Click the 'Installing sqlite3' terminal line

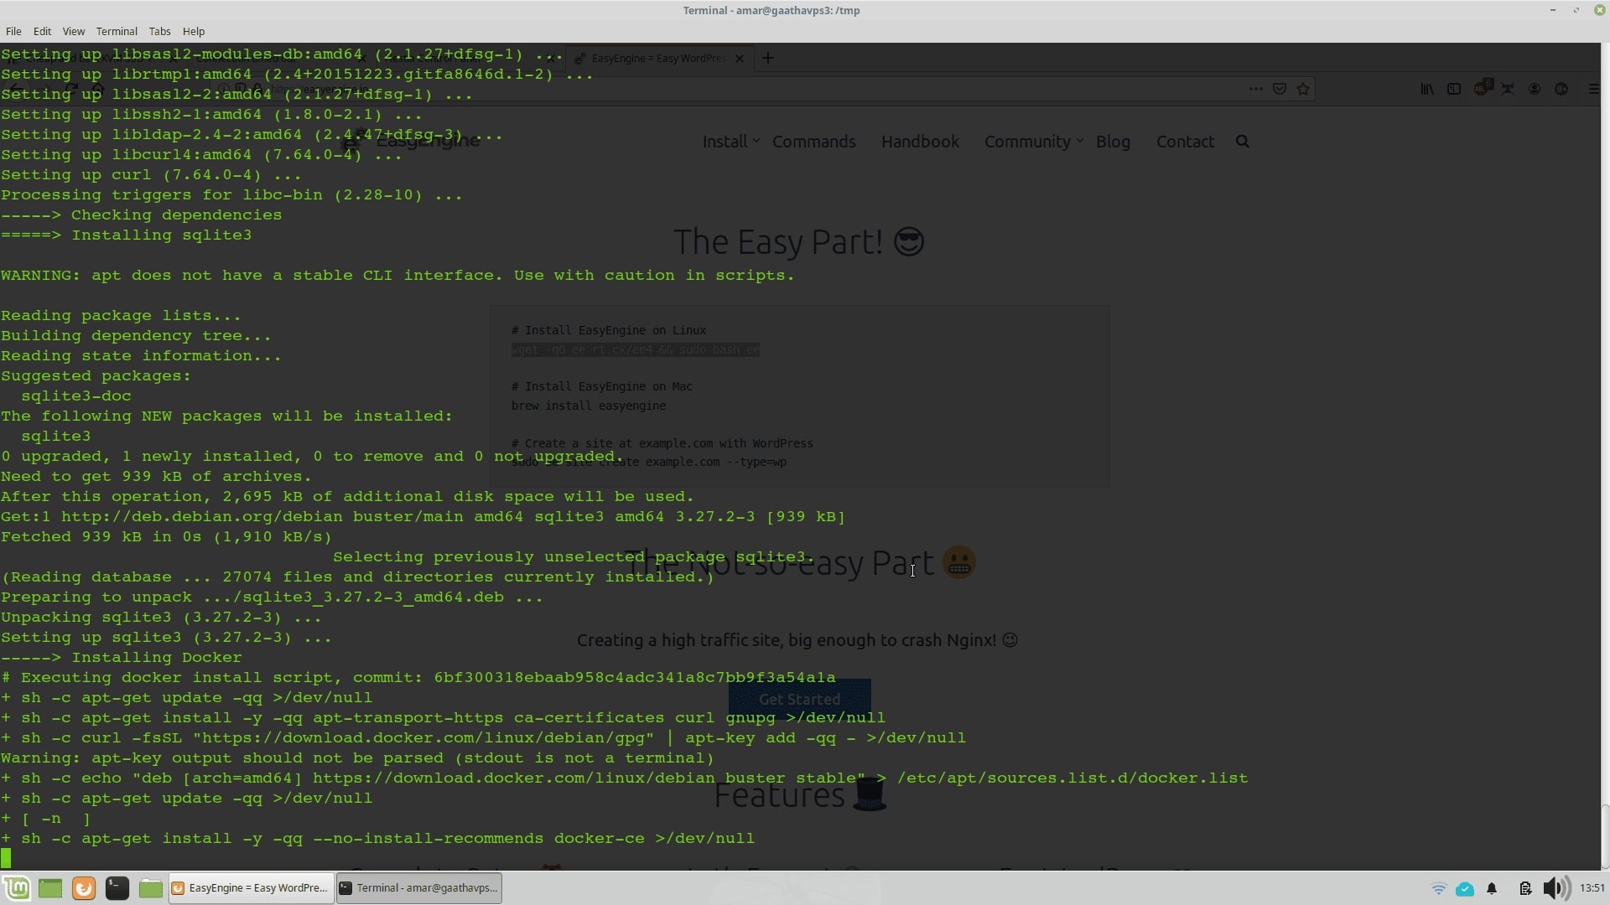pyautogui.click(x=126, y=235)
